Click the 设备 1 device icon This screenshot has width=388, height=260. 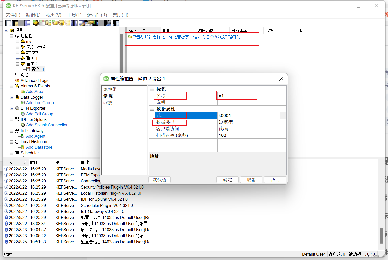click(28, 69)
